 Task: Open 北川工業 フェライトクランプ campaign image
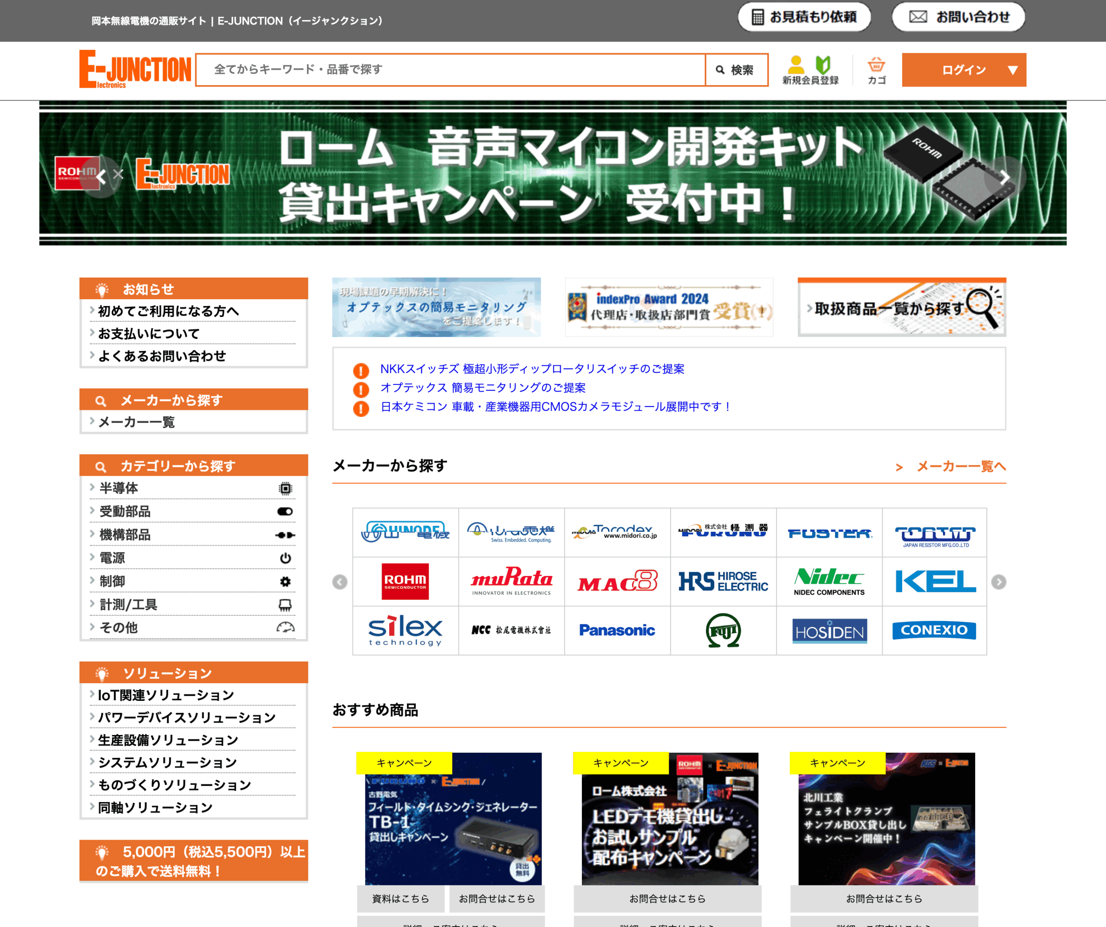887,818
